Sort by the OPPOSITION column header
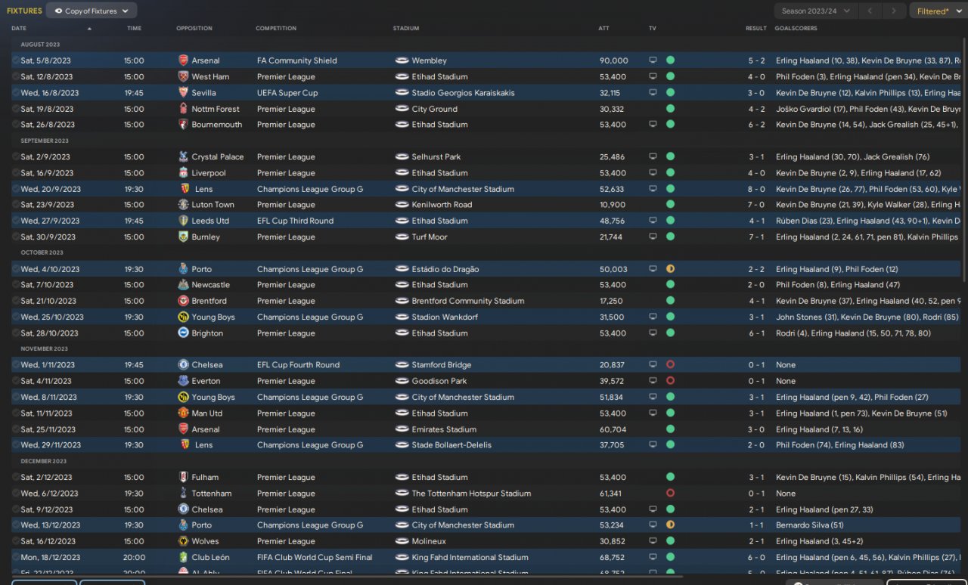The height and width of the screenshot is (585, 968). pyautogui.click(x=194, y=29)
